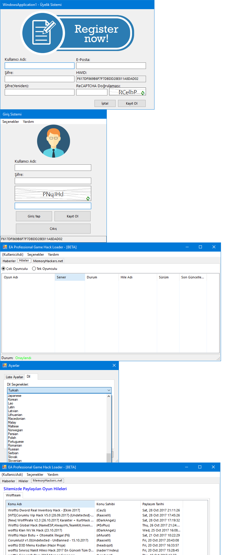Click the Konu Adı column header

point(51,504)
